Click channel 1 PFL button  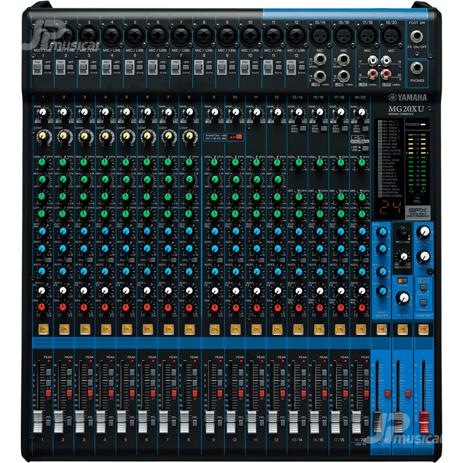pos(49,422)
